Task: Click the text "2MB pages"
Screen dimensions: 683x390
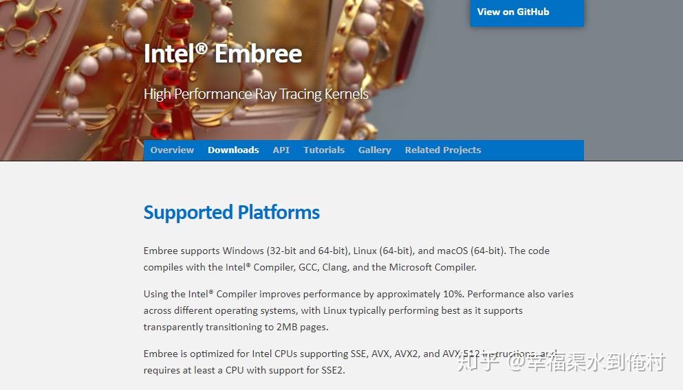Action: [301, 327]
